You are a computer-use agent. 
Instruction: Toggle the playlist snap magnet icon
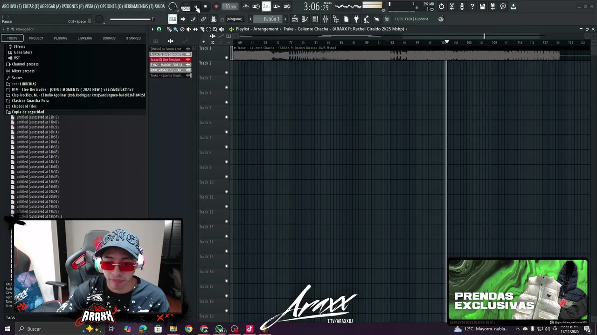pyautogui.click(x=159, y=29)
